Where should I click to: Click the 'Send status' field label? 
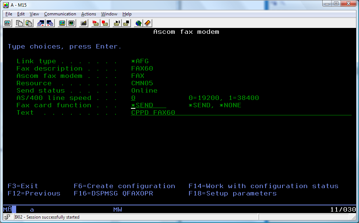40,90
